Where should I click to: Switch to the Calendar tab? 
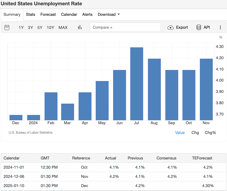(x=69, y=14)
